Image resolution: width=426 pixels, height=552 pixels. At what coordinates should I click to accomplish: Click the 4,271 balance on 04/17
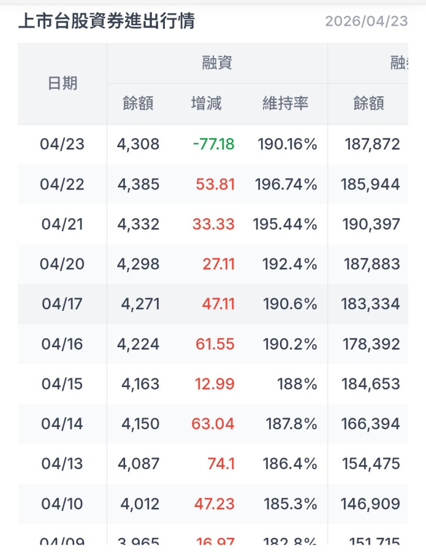click(x=140, y=304)
